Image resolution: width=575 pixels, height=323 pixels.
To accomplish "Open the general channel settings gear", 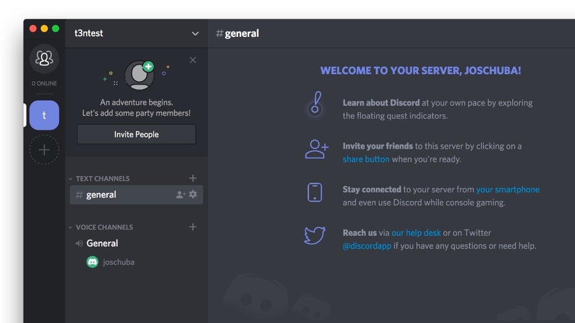I will point(193,195).
